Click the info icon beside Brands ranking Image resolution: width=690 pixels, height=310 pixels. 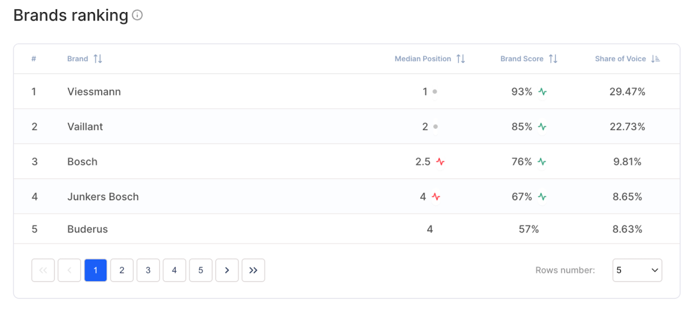coord(137,16)
